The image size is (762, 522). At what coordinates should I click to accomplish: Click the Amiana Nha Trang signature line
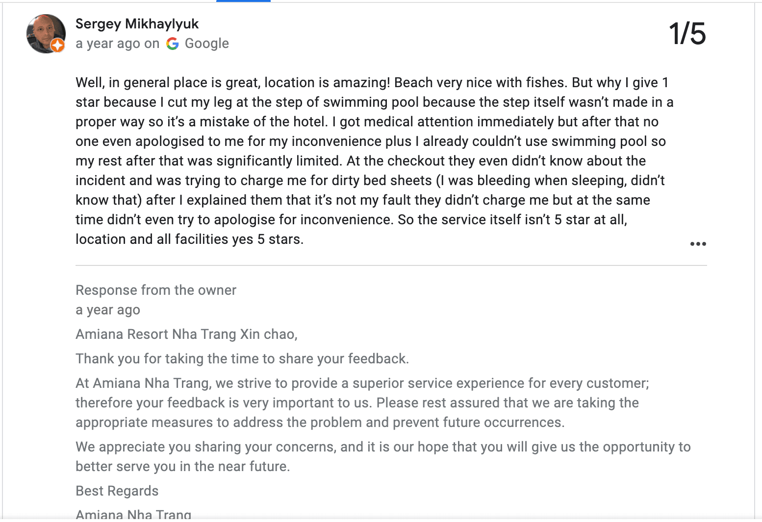(x=133, y=514)
